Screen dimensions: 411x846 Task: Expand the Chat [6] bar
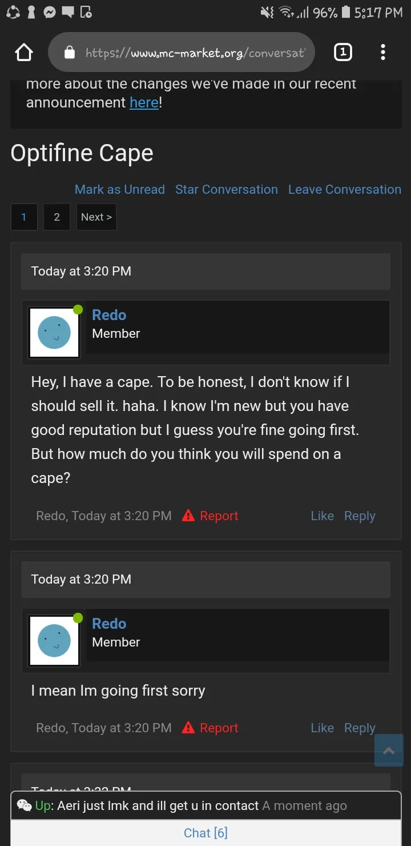[205, 833]
